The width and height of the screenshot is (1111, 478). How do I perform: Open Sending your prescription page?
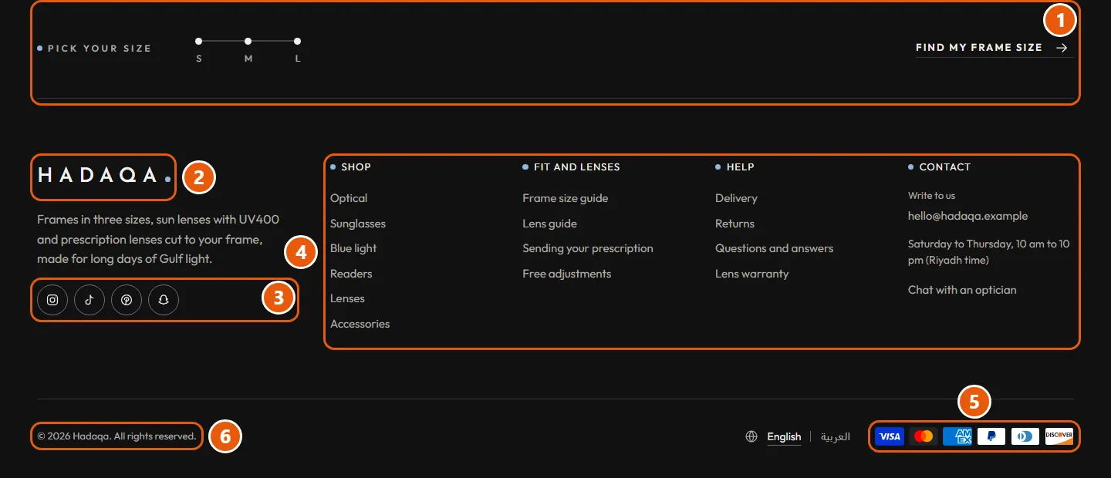pos(588,248)
